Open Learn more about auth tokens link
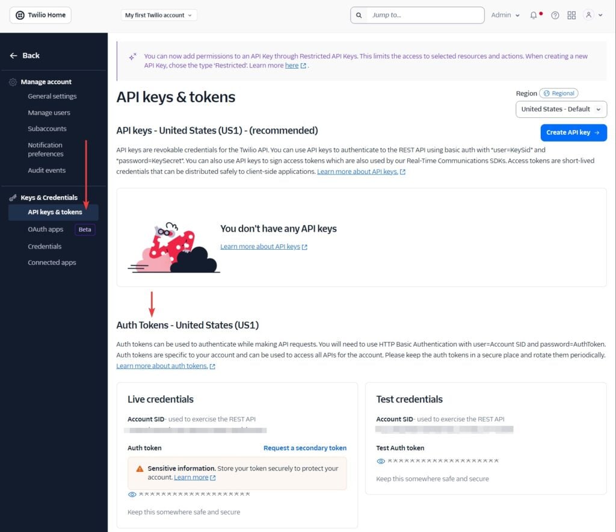The width and height of the screenshot is (616, 532). [x=162, y=366]
